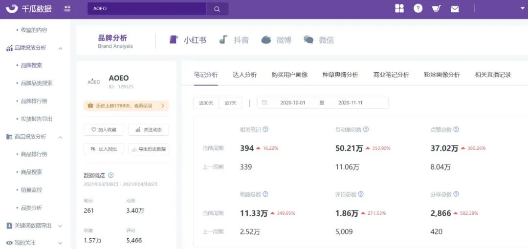The image size is (528, 249).
Task: Open 品牌品类搜索 in sidebar
Action: 36,83
